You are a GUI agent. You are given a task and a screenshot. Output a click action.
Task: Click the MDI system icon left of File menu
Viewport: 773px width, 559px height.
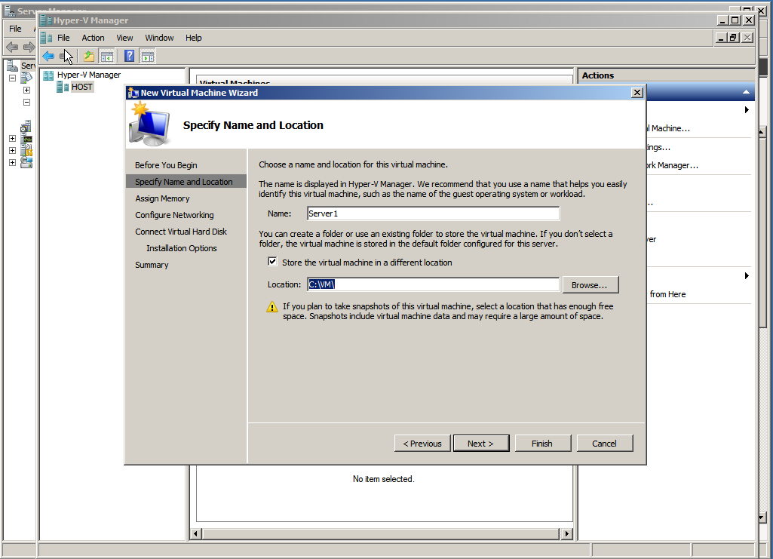click(47, 38)
